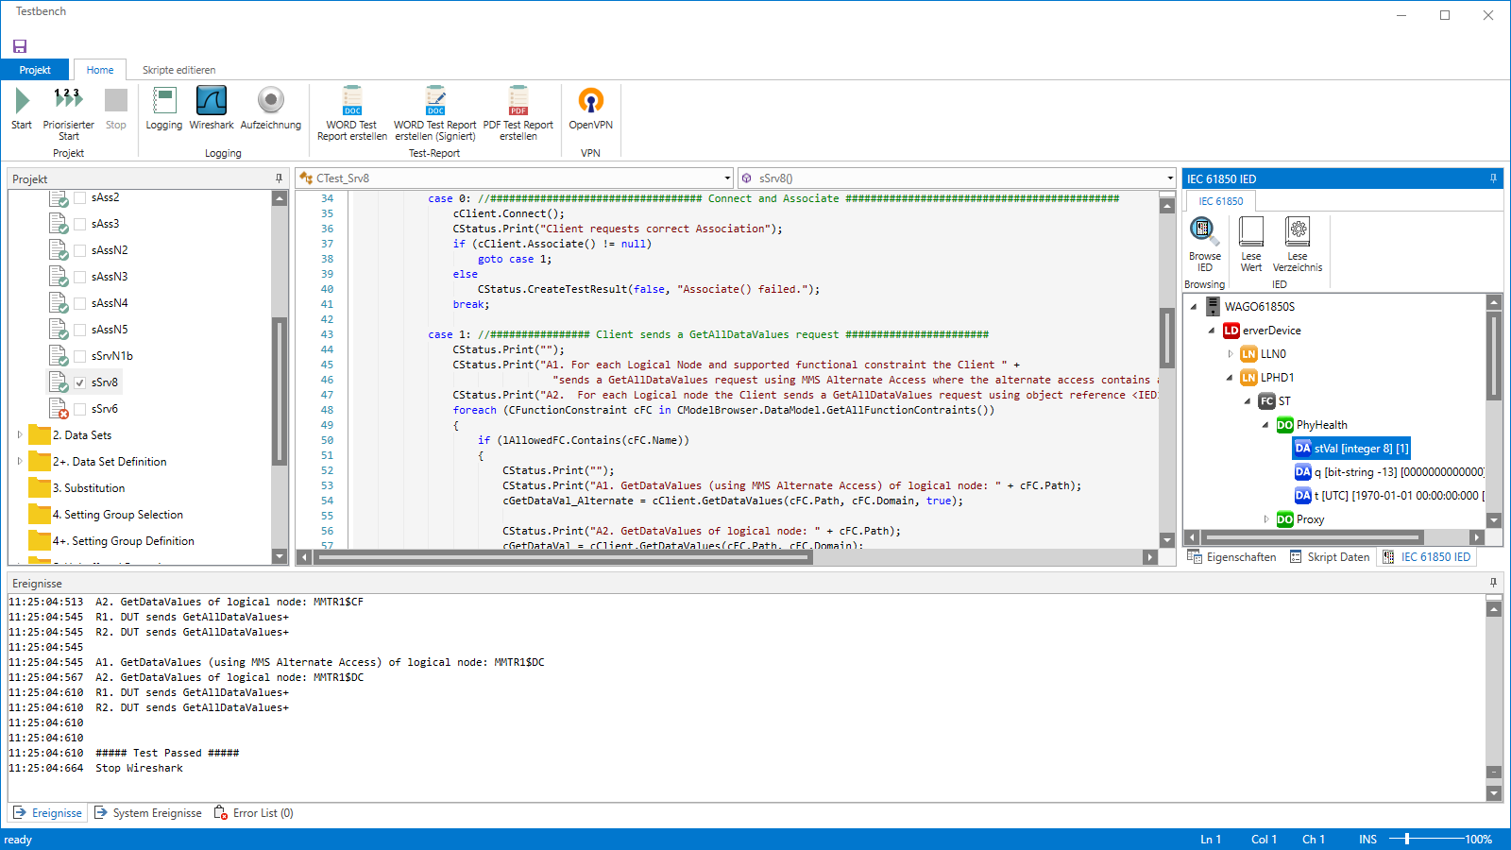
Task: Click the code editor horizontal scrollbar
Action: tap(563, 557)
